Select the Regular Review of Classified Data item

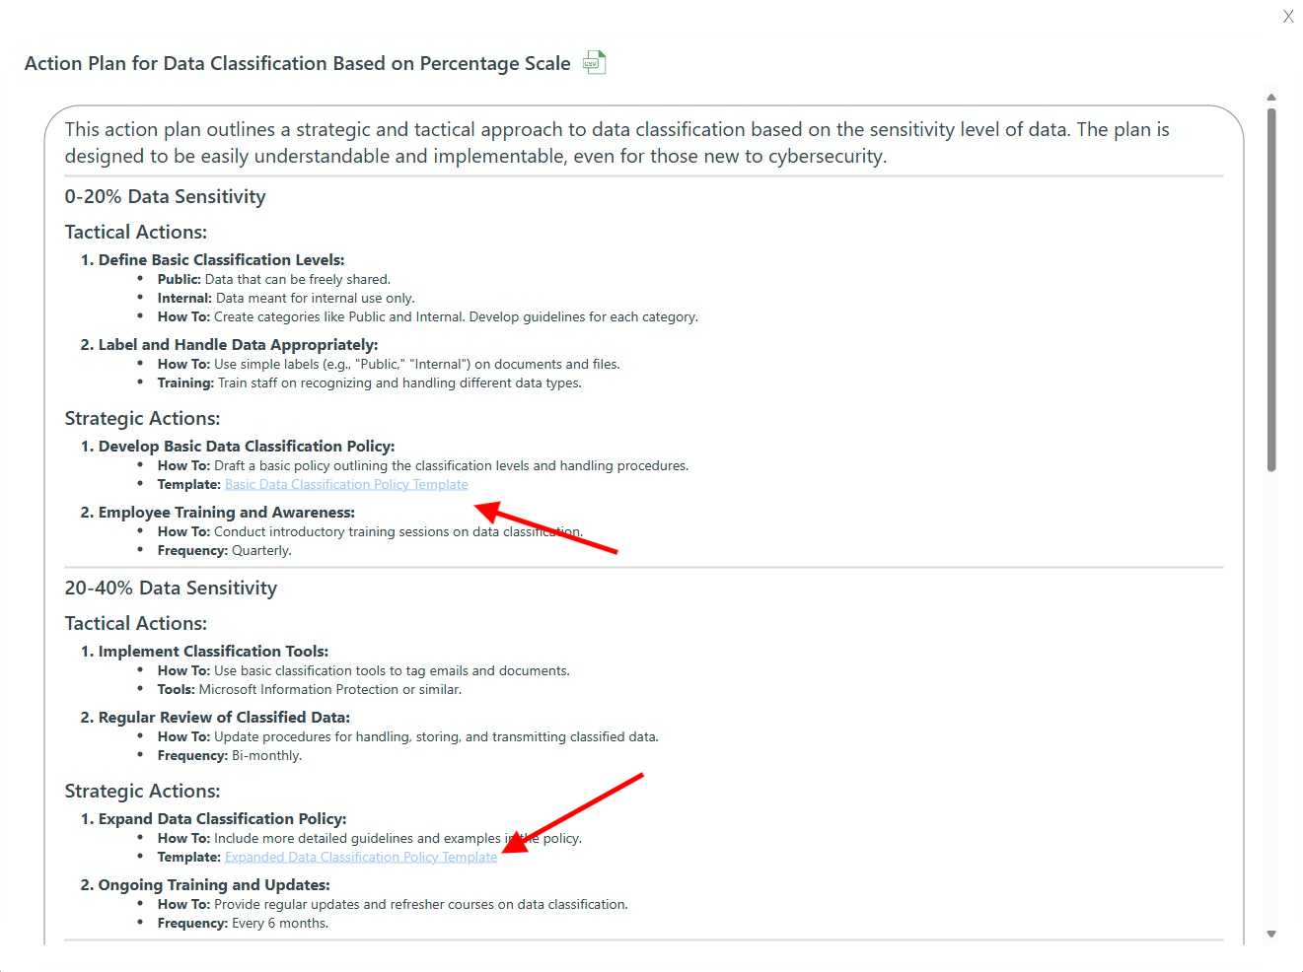point(224,718)
